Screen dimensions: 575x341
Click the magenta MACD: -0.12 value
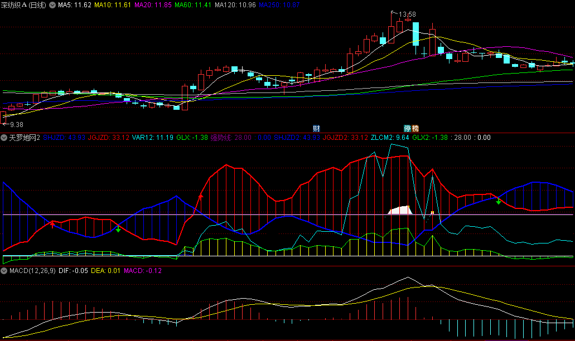coord(143,271)
